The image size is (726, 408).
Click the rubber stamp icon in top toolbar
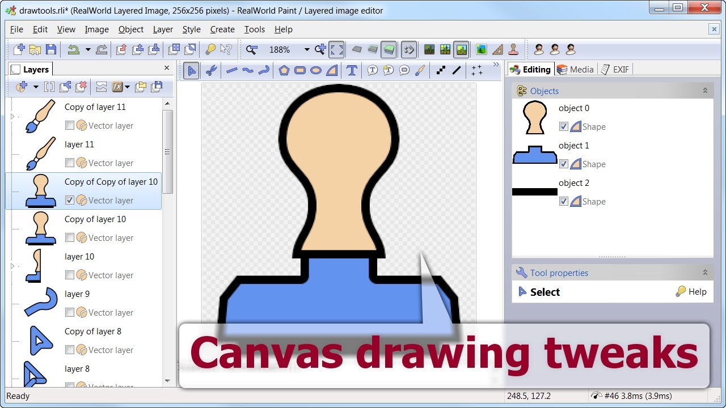[x=513, y=49]
